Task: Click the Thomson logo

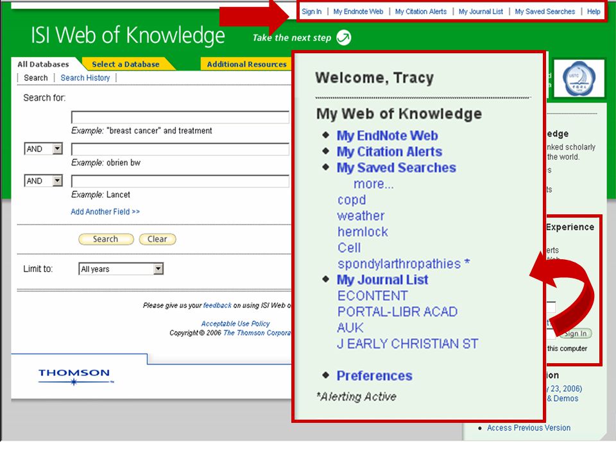Action: pos(75,377)
